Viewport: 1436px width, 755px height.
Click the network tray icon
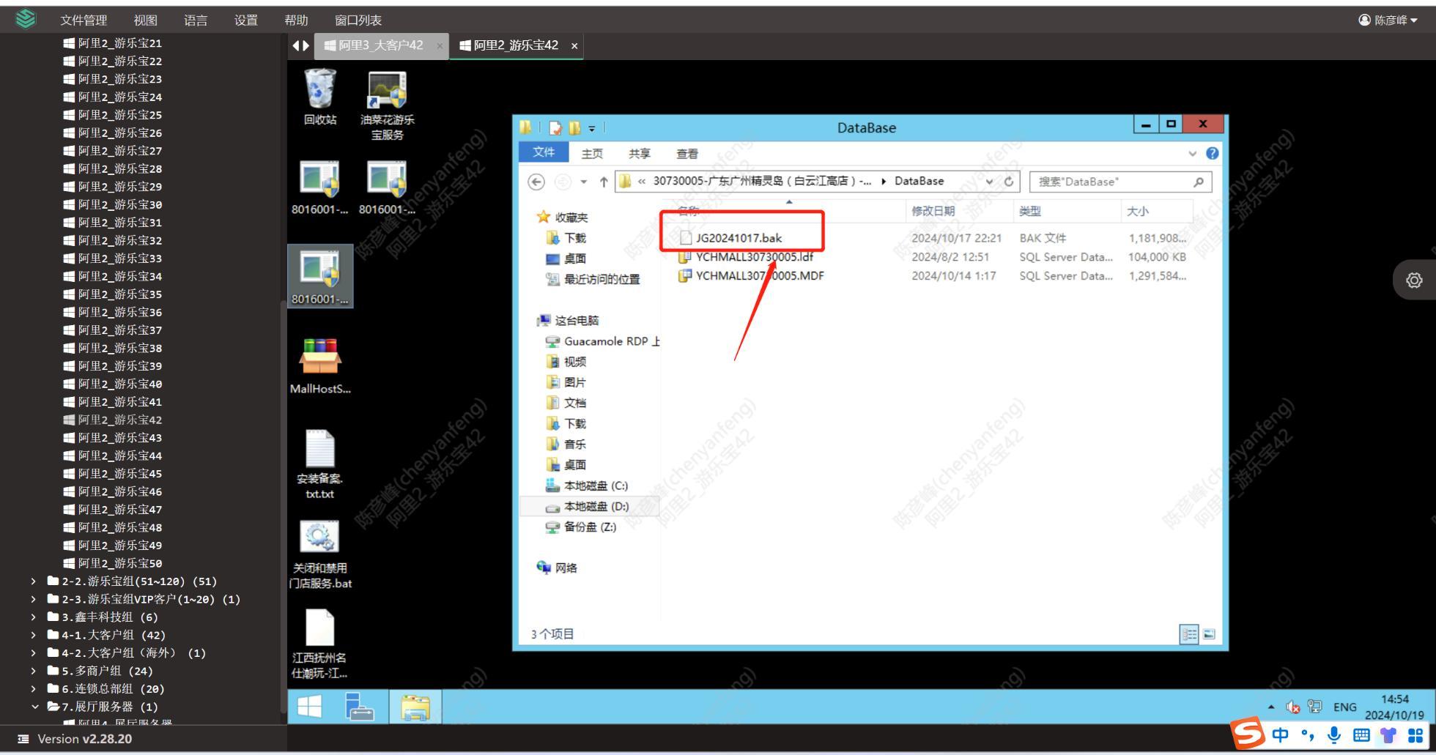[1315, 707]
